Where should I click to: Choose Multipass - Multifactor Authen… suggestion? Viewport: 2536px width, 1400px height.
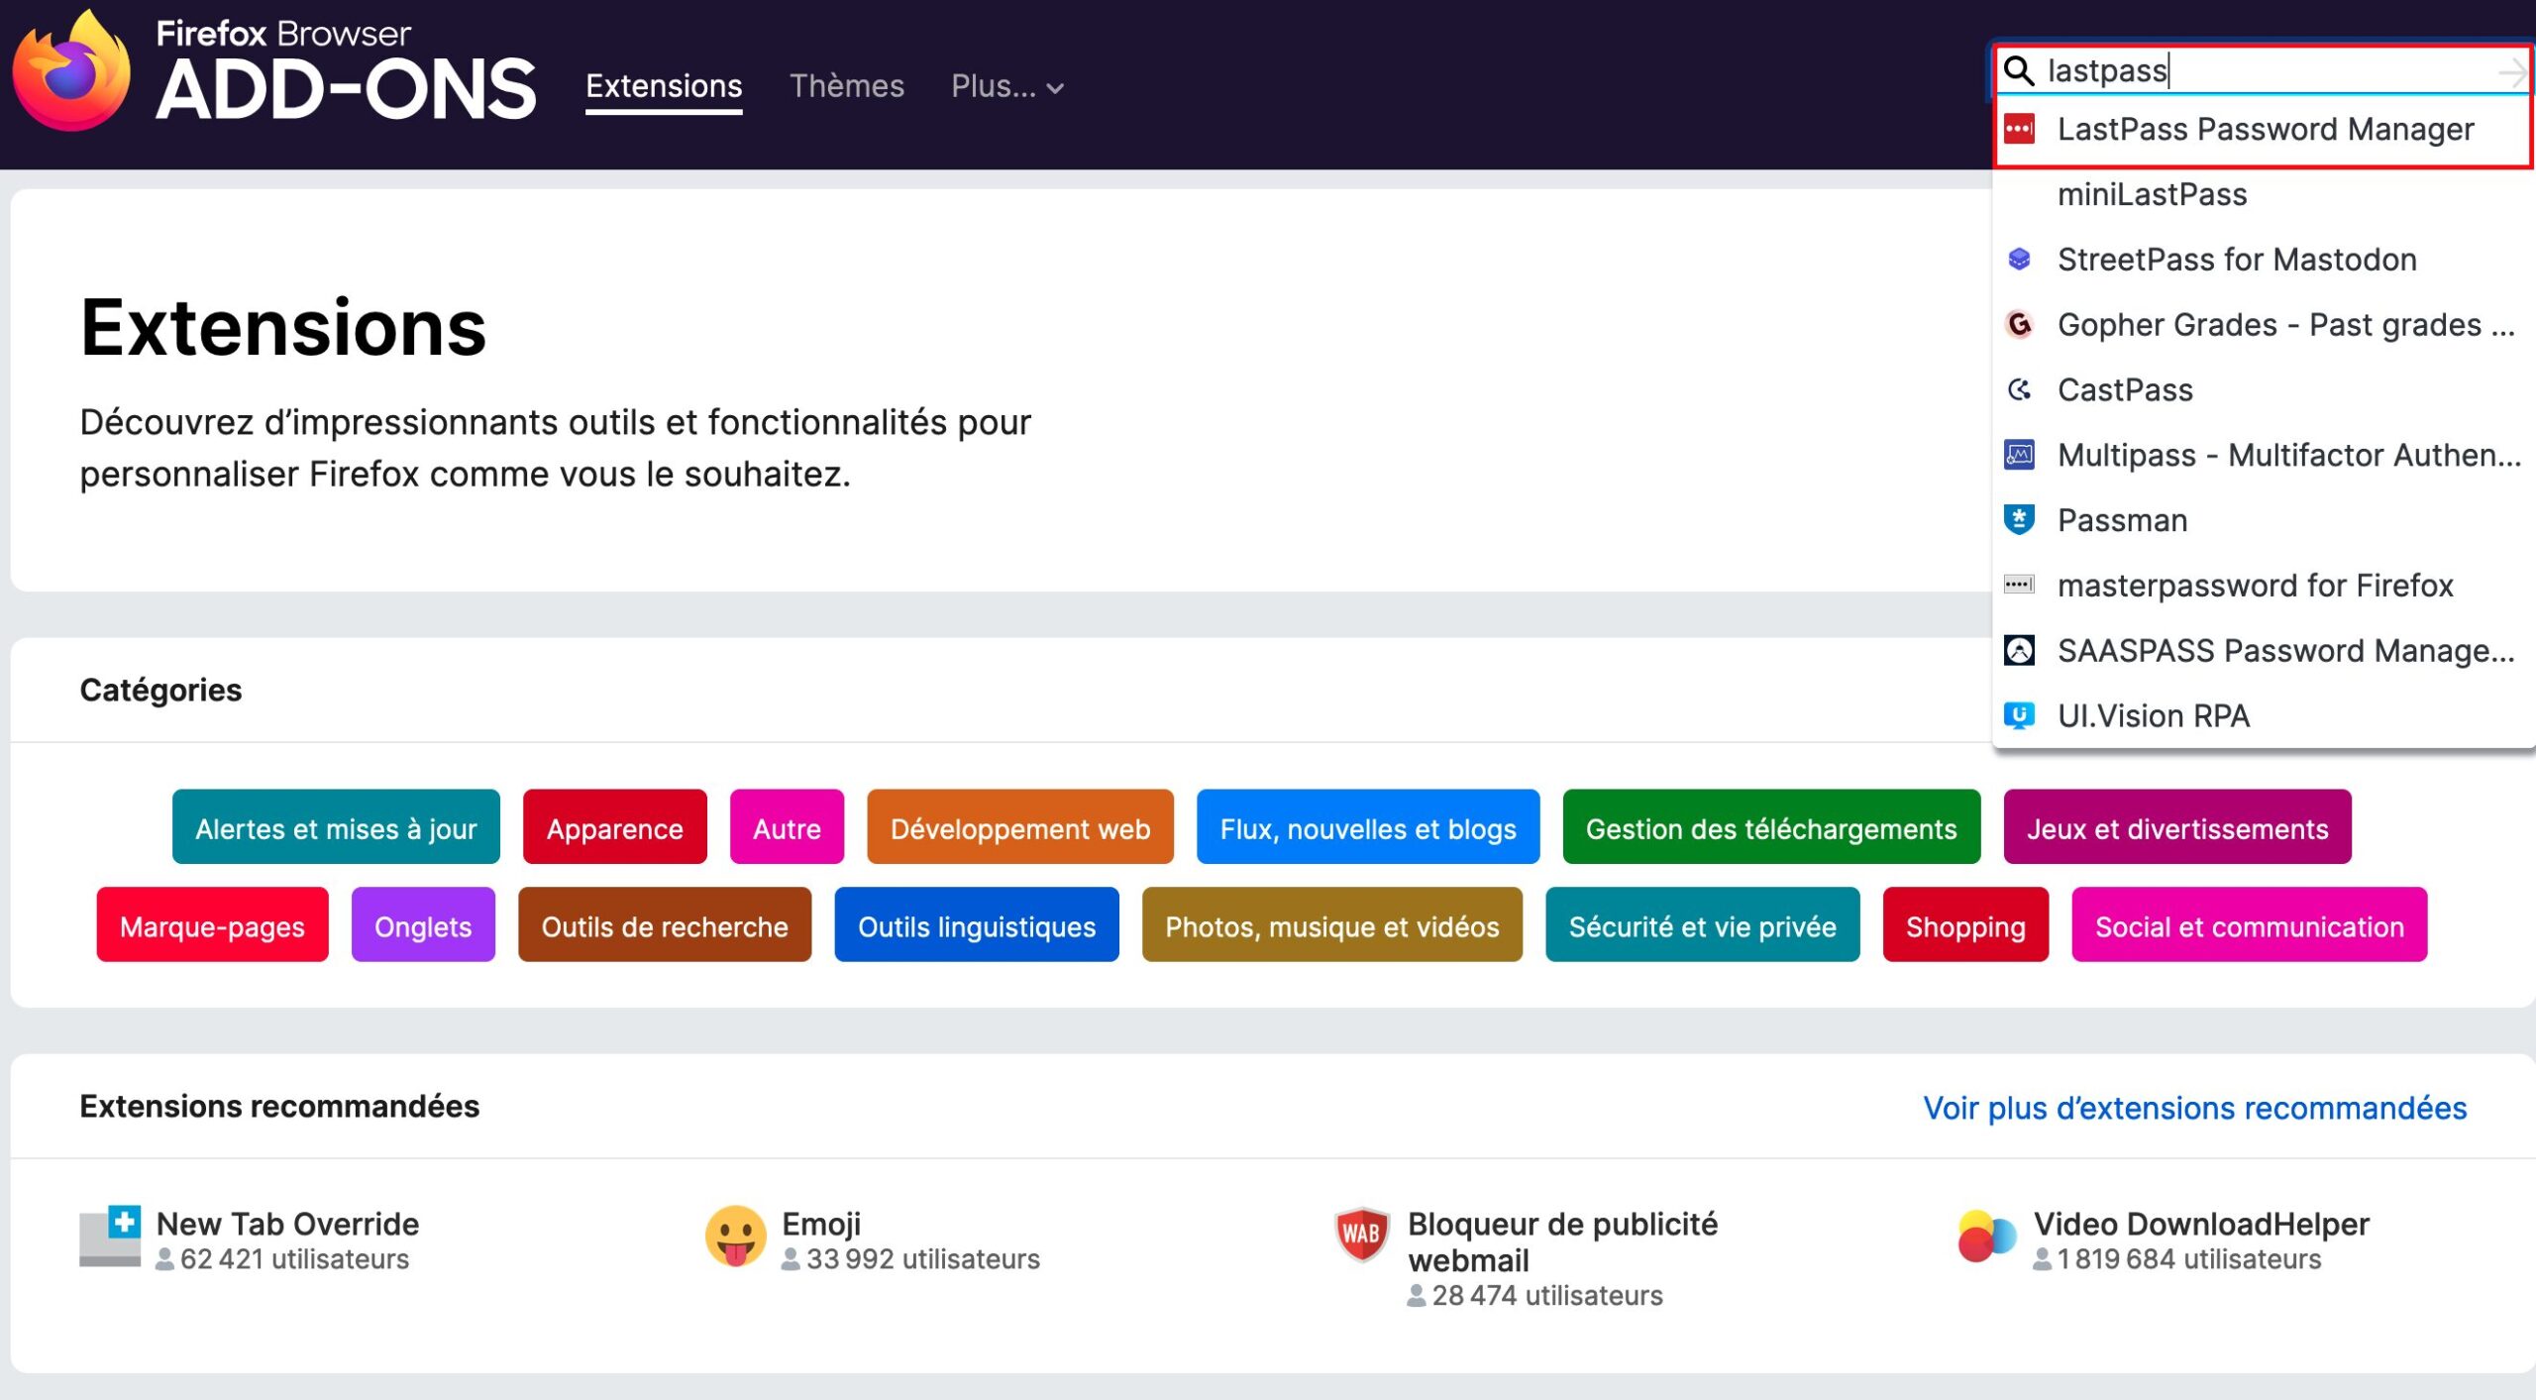click(2263, 456)
